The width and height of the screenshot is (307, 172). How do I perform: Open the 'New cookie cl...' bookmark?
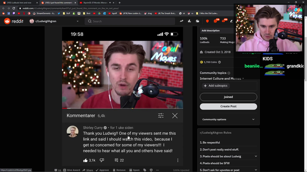130,13
